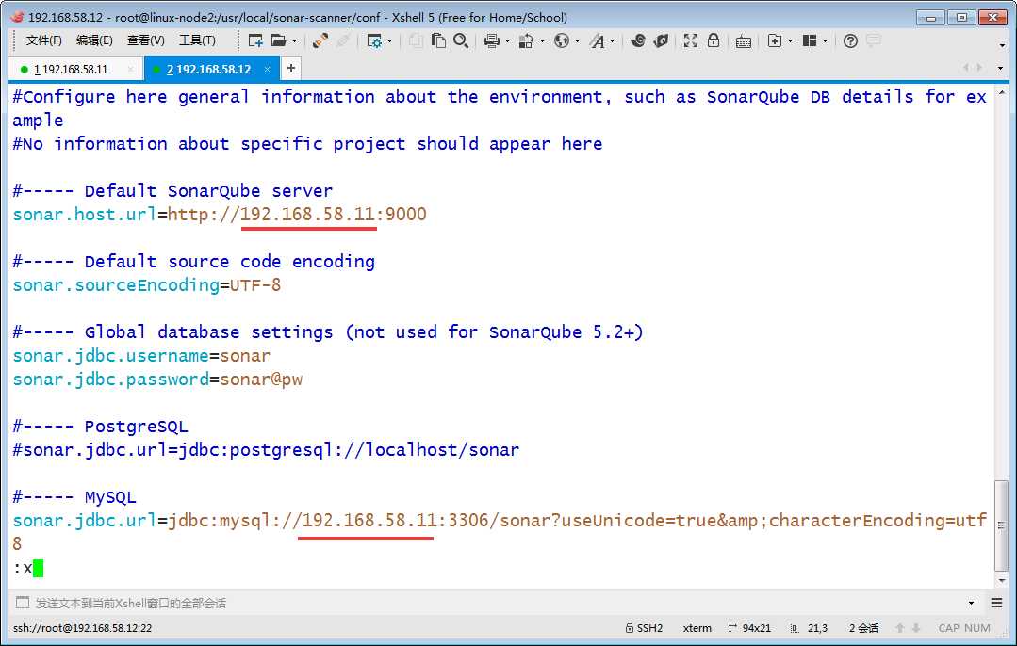This screenshot has height=646, width=1017.
Task: Expand the plus-page icon dropdown arrow
Action: tap(790, 41)
